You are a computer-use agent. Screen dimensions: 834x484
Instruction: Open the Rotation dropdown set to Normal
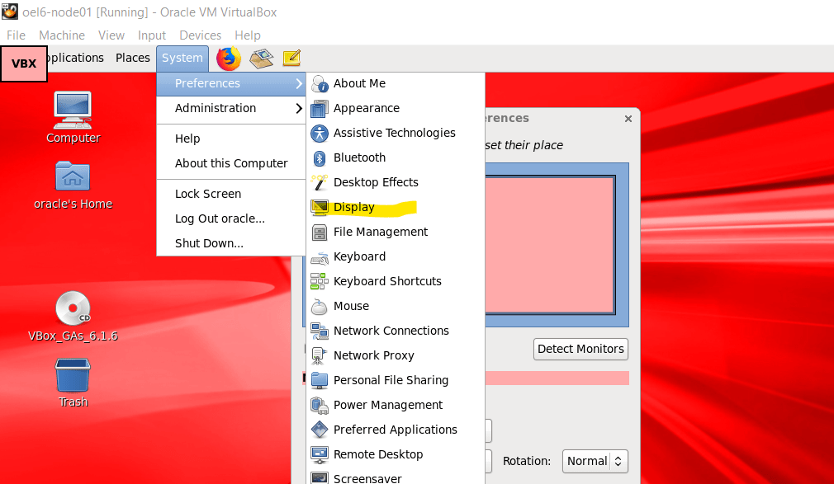coord(595,461)
